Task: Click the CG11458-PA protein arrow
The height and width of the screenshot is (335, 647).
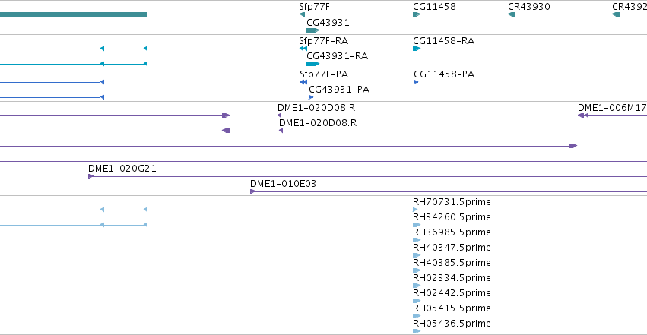Action: (416, 82)
